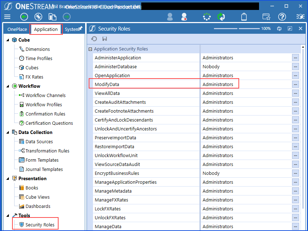308x231 pixels.
Task: Click the ellipsis button for EncryptBusinessRules
Action: click(x=296, y=173)
